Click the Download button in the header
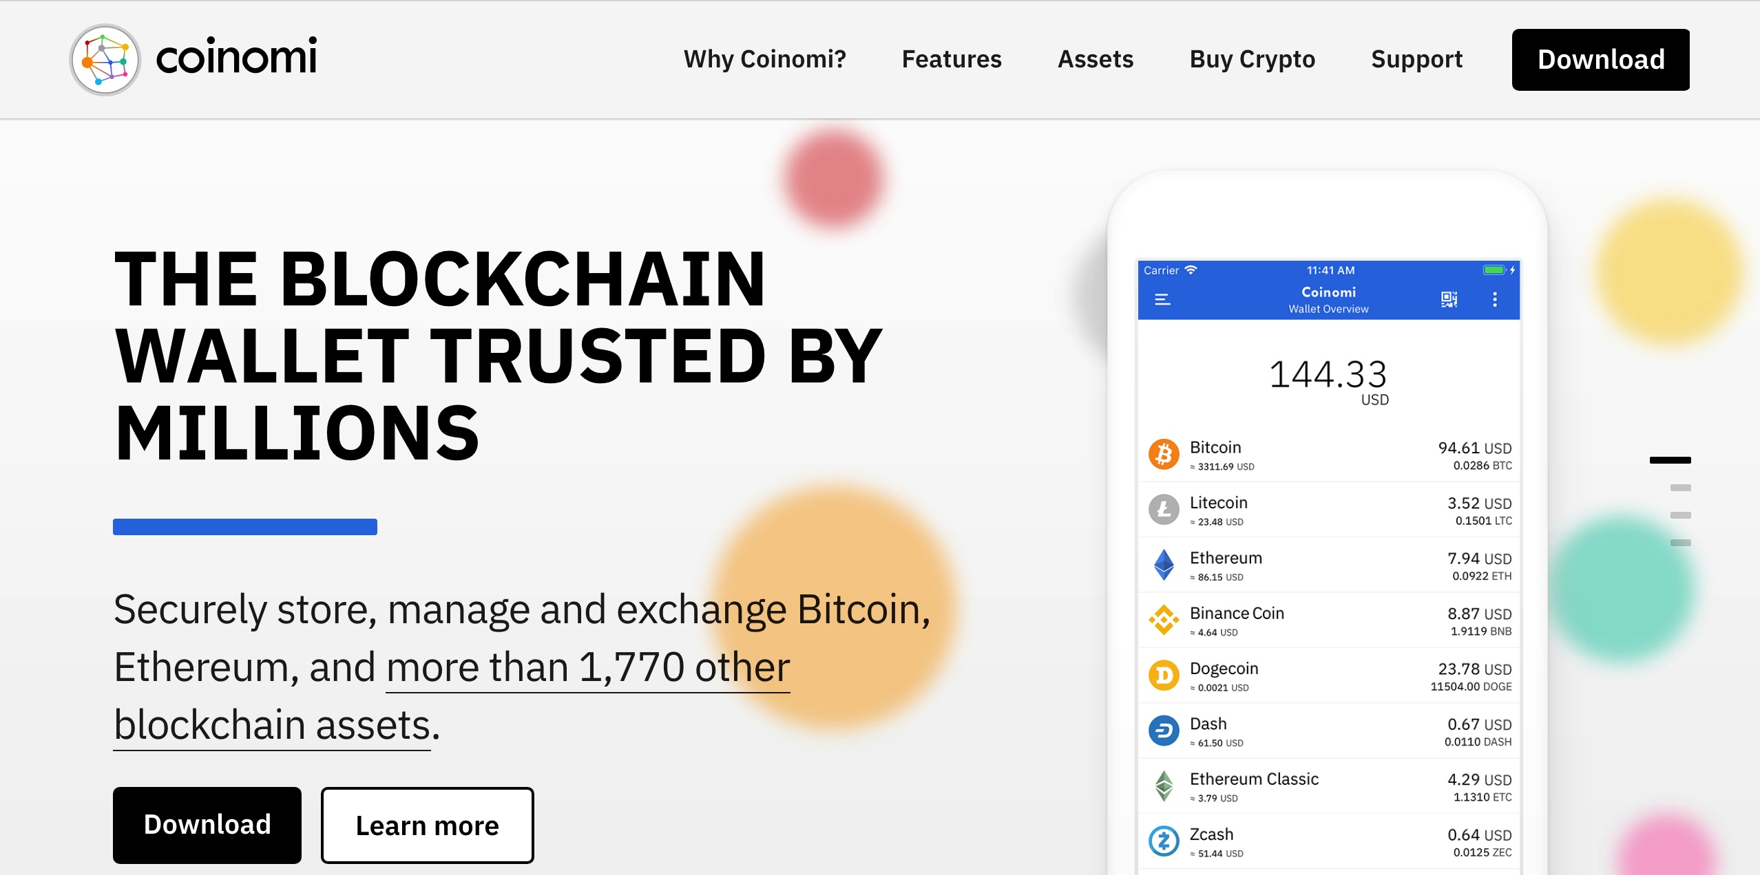 (x=1600, y=59)
